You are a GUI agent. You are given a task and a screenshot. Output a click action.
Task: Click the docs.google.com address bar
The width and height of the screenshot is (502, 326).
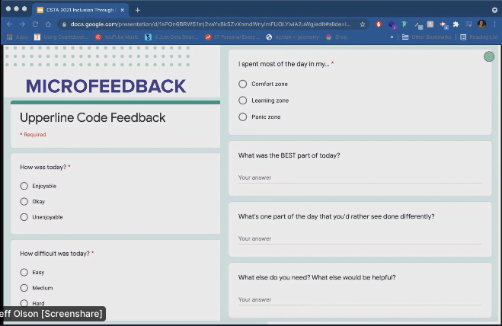click(x=210, y=24)
